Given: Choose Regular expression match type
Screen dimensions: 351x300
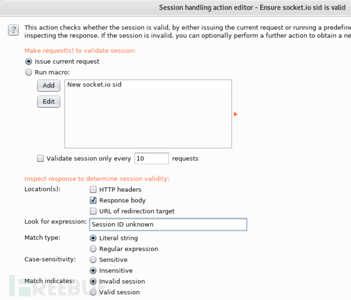Looking at the screenshot, I should (93, 249).
